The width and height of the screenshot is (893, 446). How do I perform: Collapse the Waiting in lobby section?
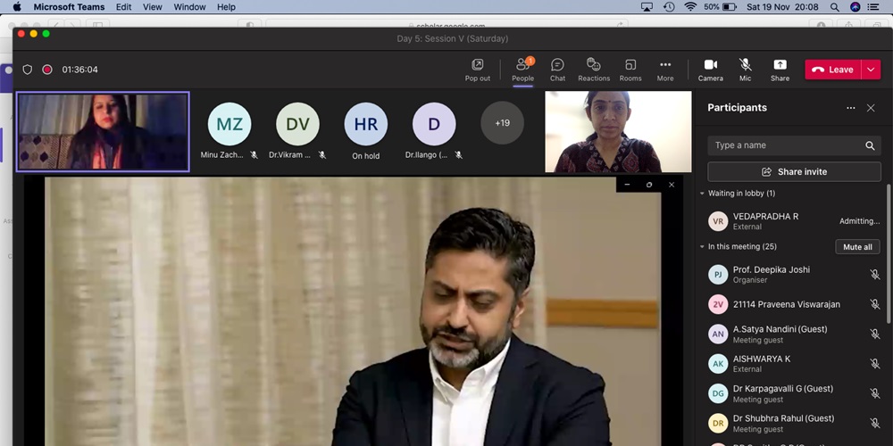click(703, 194)
